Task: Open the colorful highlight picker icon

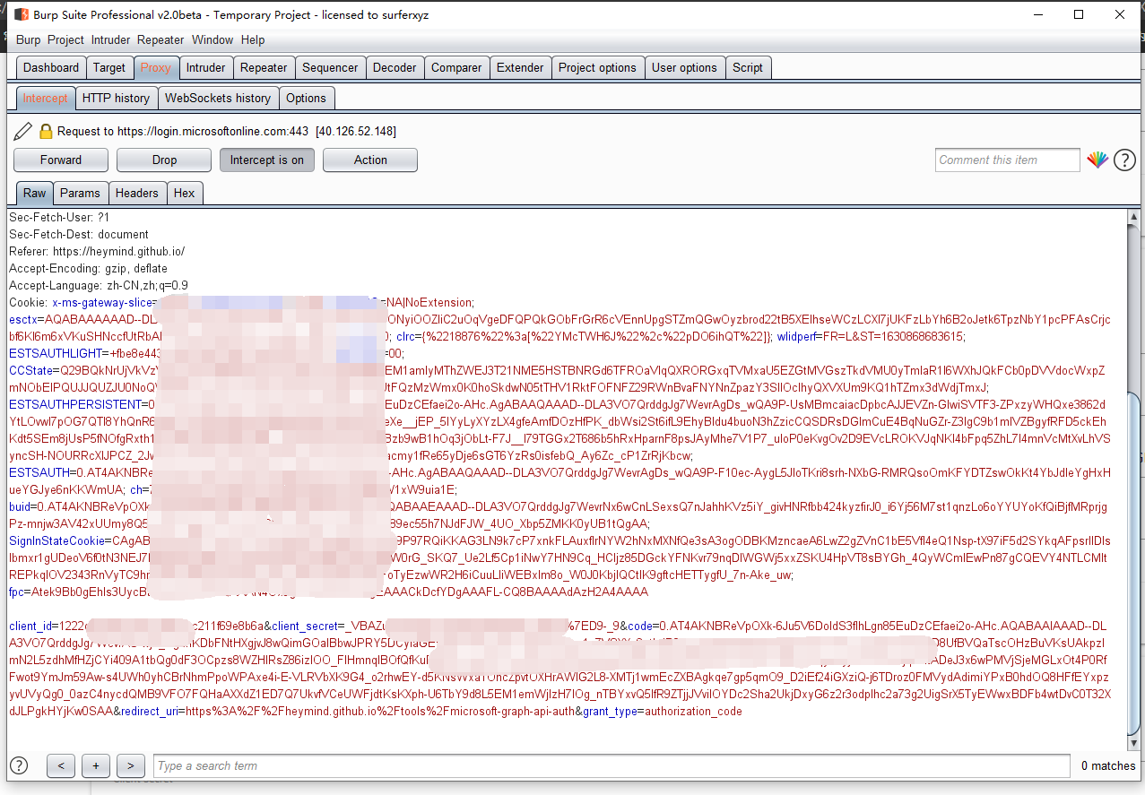Action: (1097, 160)
